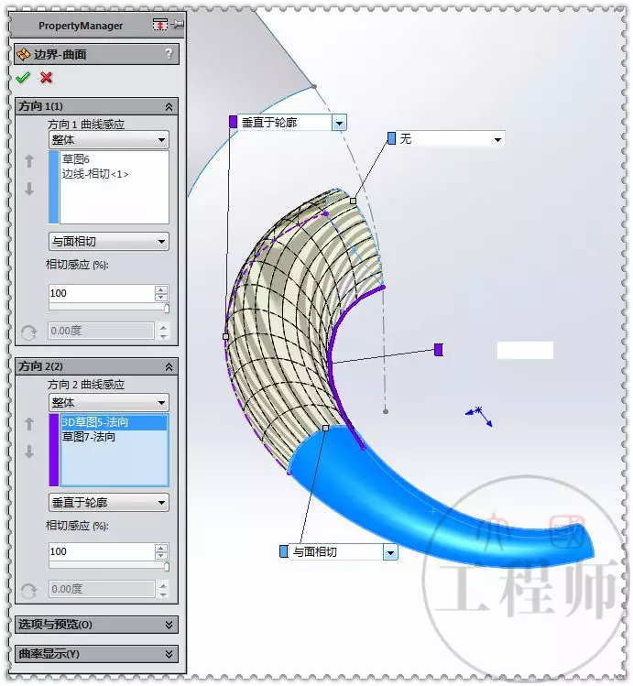Open the 垂直于轮廓 callout dropdown in viewport
The image size is (633, 686).
tap(339, 123)
